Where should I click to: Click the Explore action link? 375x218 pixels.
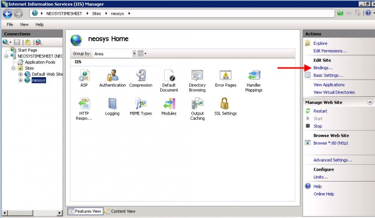(x=320, y=43)
